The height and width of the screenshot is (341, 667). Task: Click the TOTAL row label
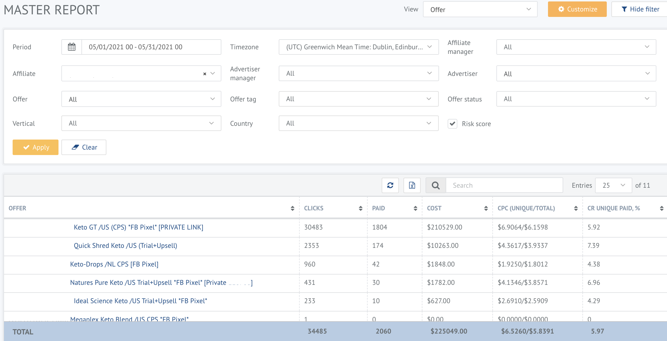point(23,332)
